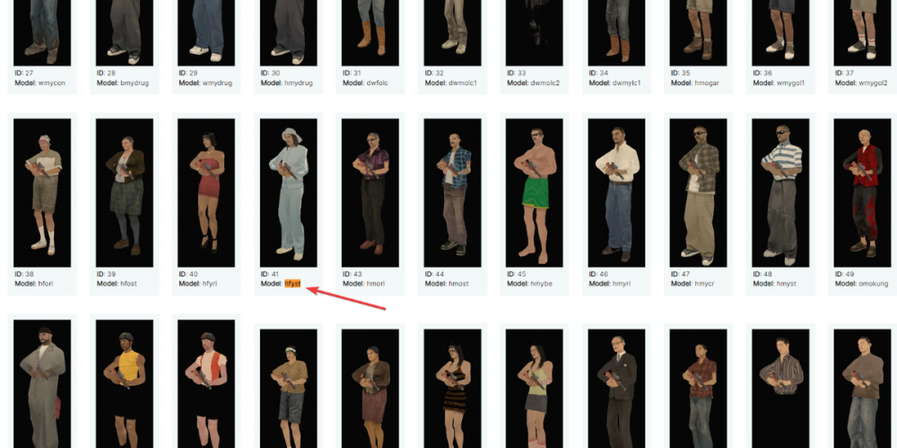Image resolution: width=897 pixels, height=448 pixels.
Task: Select the hmyst striped polo skin image
Action: point(781,193)
